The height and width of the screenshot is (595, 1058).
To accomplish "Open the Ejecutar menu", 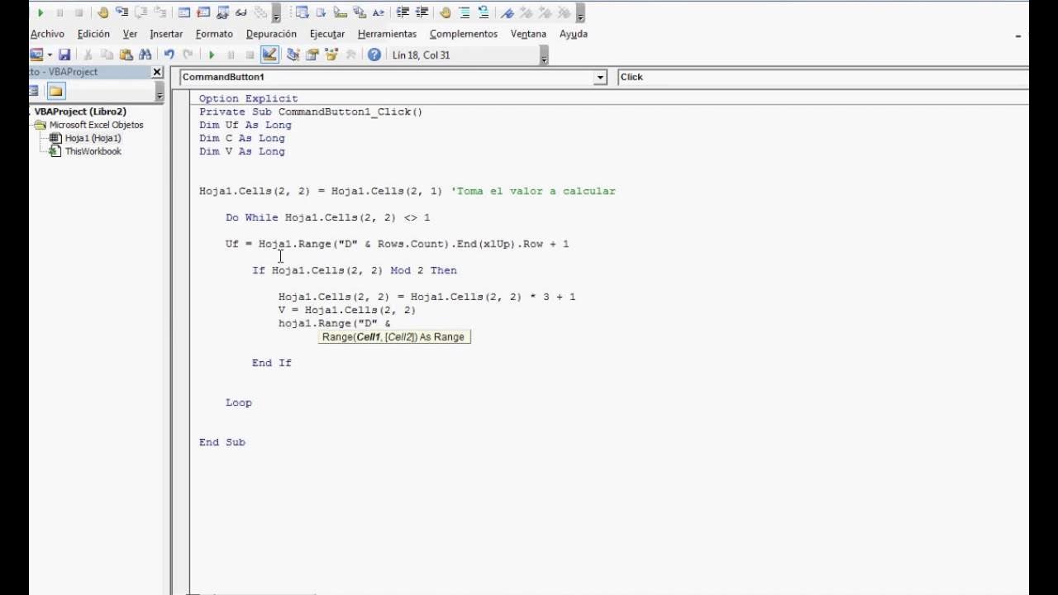I will [x=327, y=34].
